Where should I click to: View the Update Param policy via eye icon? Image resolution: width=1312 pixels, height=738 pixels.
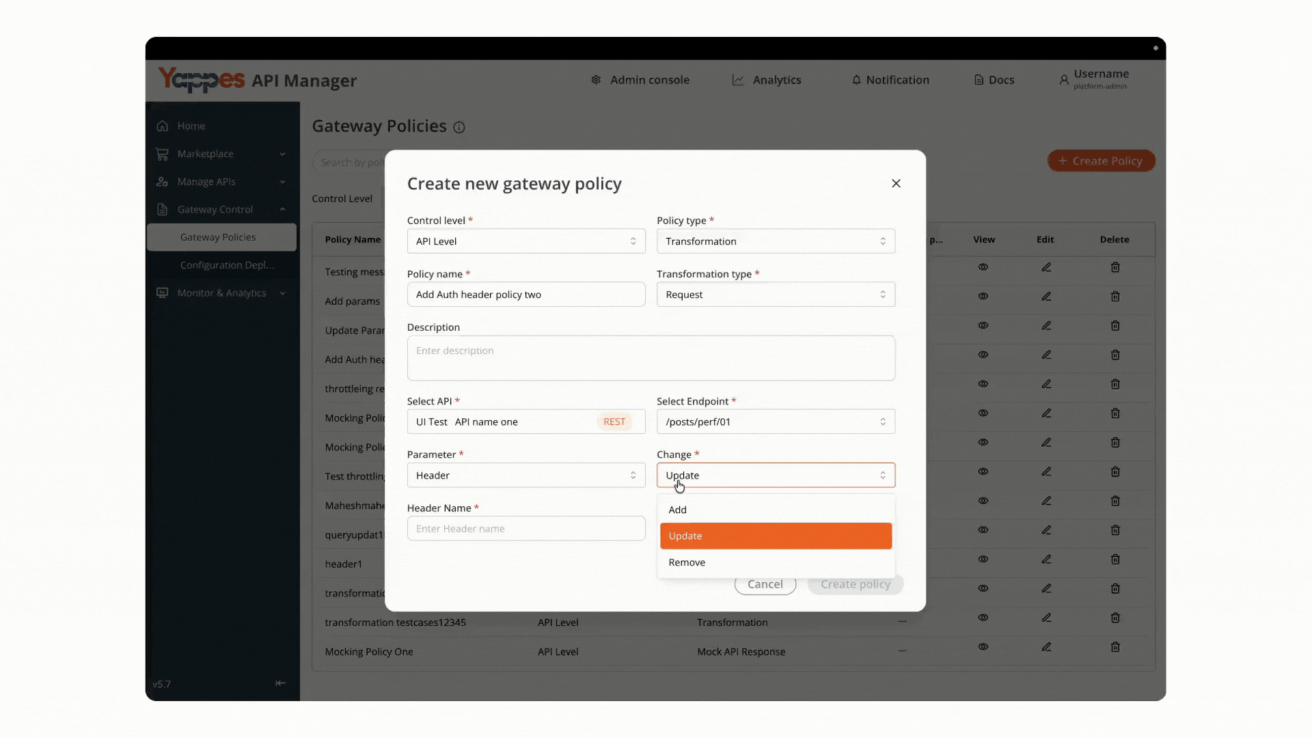pyautogui.click(x=983, y=326)
